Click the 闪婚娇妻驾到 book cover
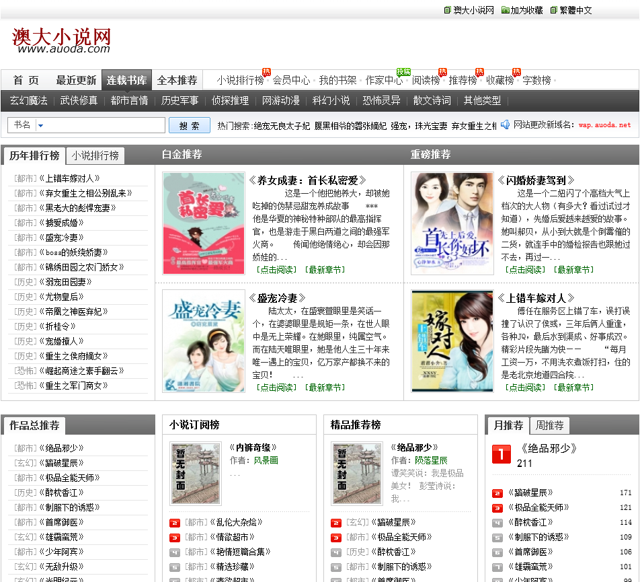Image resolution: width=640 pixels, height=582 pixels. [x=452, y=223]
